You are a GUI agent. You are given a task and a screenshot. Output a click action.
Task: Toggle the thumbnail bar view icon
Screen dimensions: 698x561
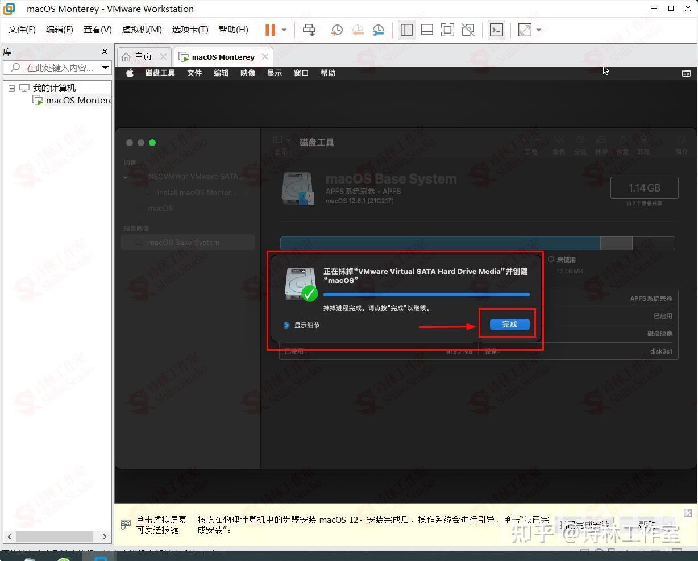click(x=427, y=30)
